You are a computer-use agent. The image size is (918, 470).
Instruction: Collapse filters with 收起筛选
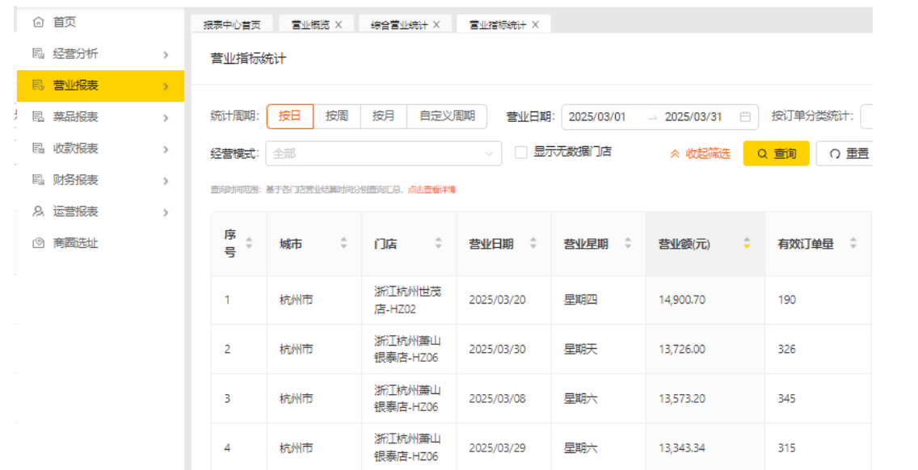click(700, 153)
